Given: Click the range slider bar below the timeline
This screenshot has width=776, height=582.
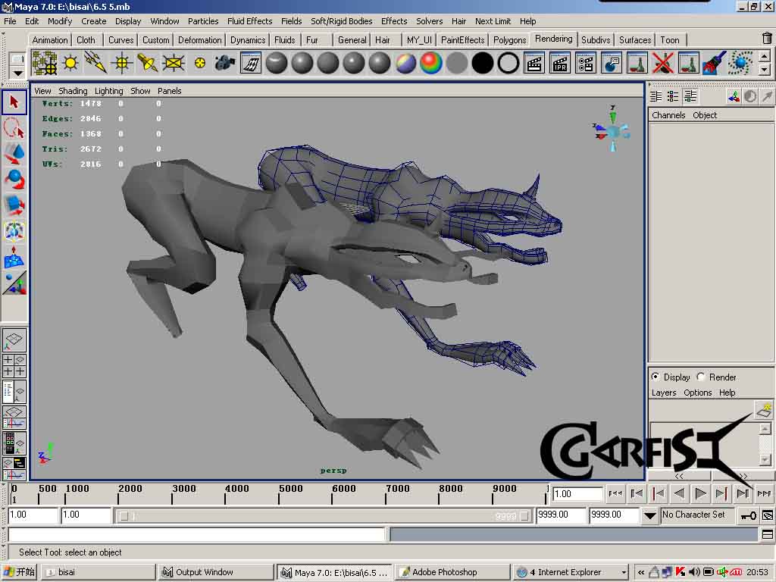Looking at the screenshot, I should 324,515.
